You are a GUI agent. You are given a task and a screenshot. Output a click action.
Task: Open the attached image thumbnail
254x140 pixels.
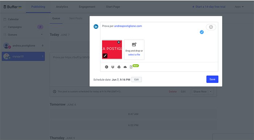pos(112,49)
